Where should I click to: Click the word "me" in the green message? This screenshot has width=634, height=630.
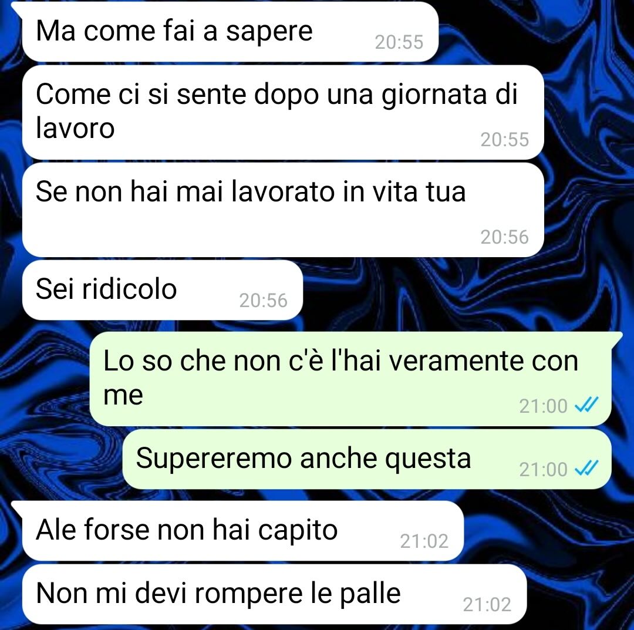coord(123,395)
